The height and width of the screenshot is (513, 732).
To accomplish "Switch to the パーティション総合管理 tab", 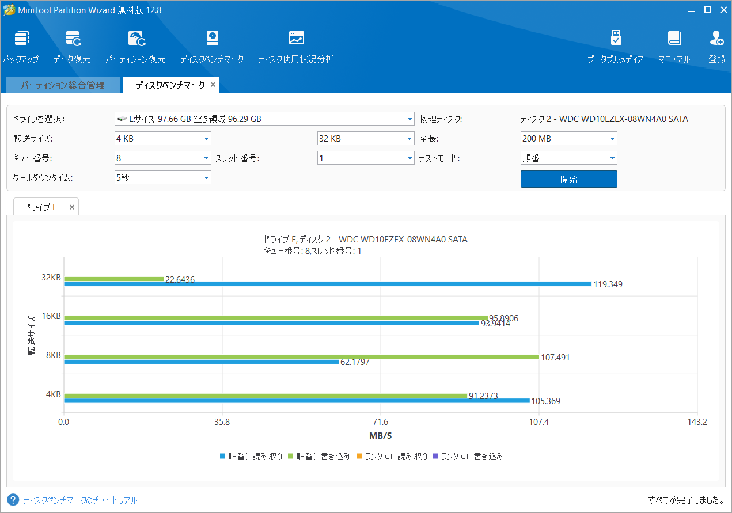I will pos(63,84).
